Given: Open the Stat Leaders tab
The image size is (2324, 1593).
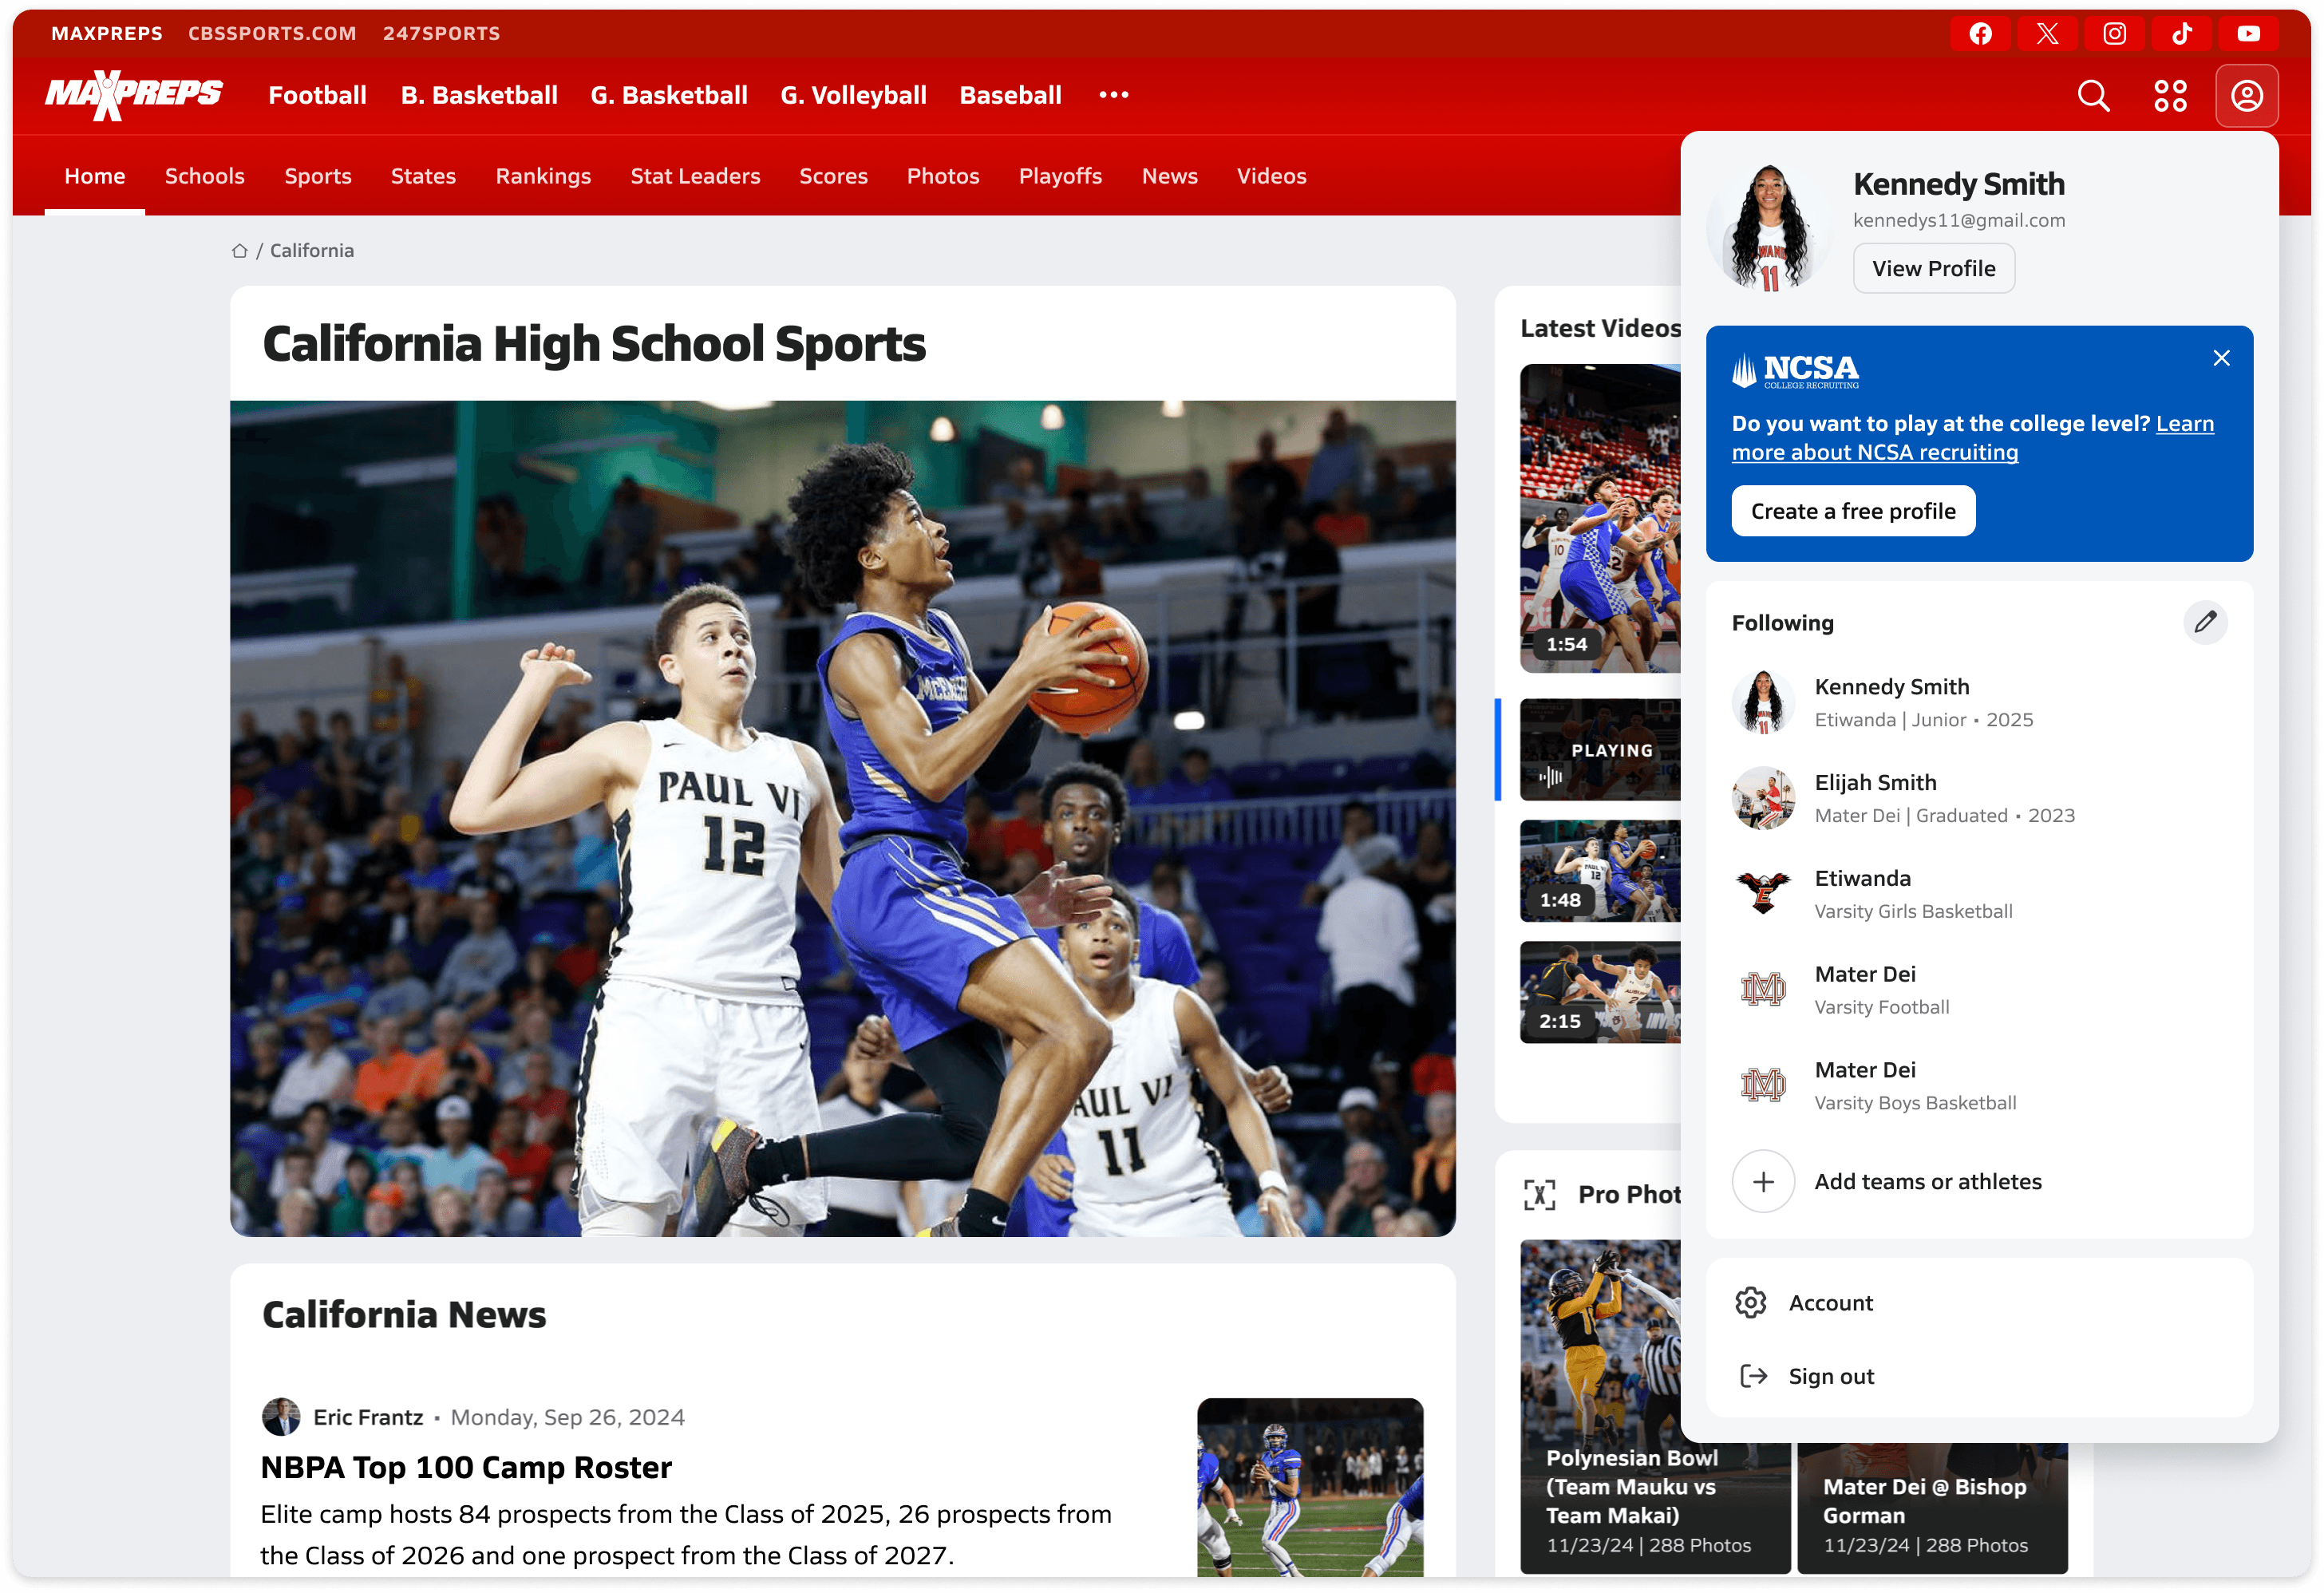Looking at the screenshot, I should [695, 176].
